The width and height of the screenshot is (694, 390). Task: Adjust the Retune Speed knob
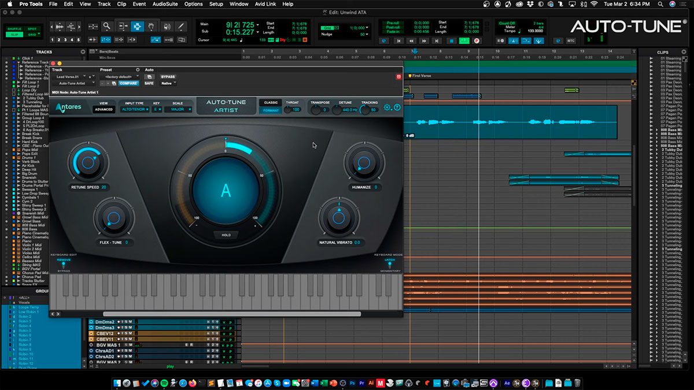click(88, 162)
